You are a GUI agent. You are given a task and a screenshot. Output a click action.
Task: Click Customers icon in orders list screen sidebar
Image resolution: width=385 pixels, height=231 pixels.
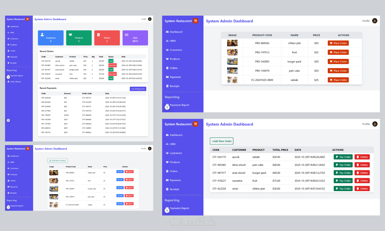coord(167,153)
